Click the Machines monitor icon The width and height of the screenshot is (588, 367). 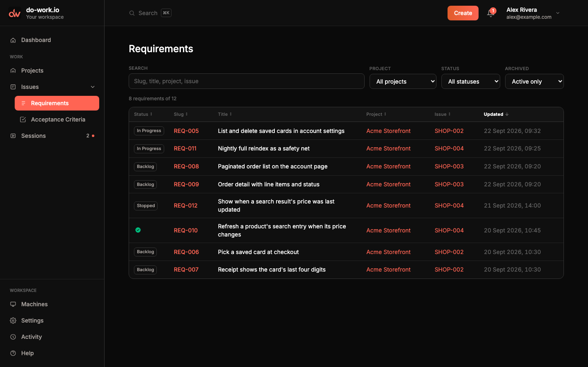pos(13,304)
